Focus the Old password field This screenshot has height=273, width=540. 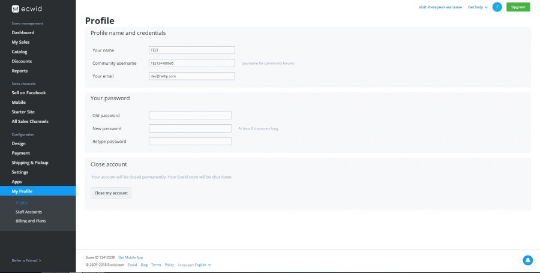pos(190,115)
